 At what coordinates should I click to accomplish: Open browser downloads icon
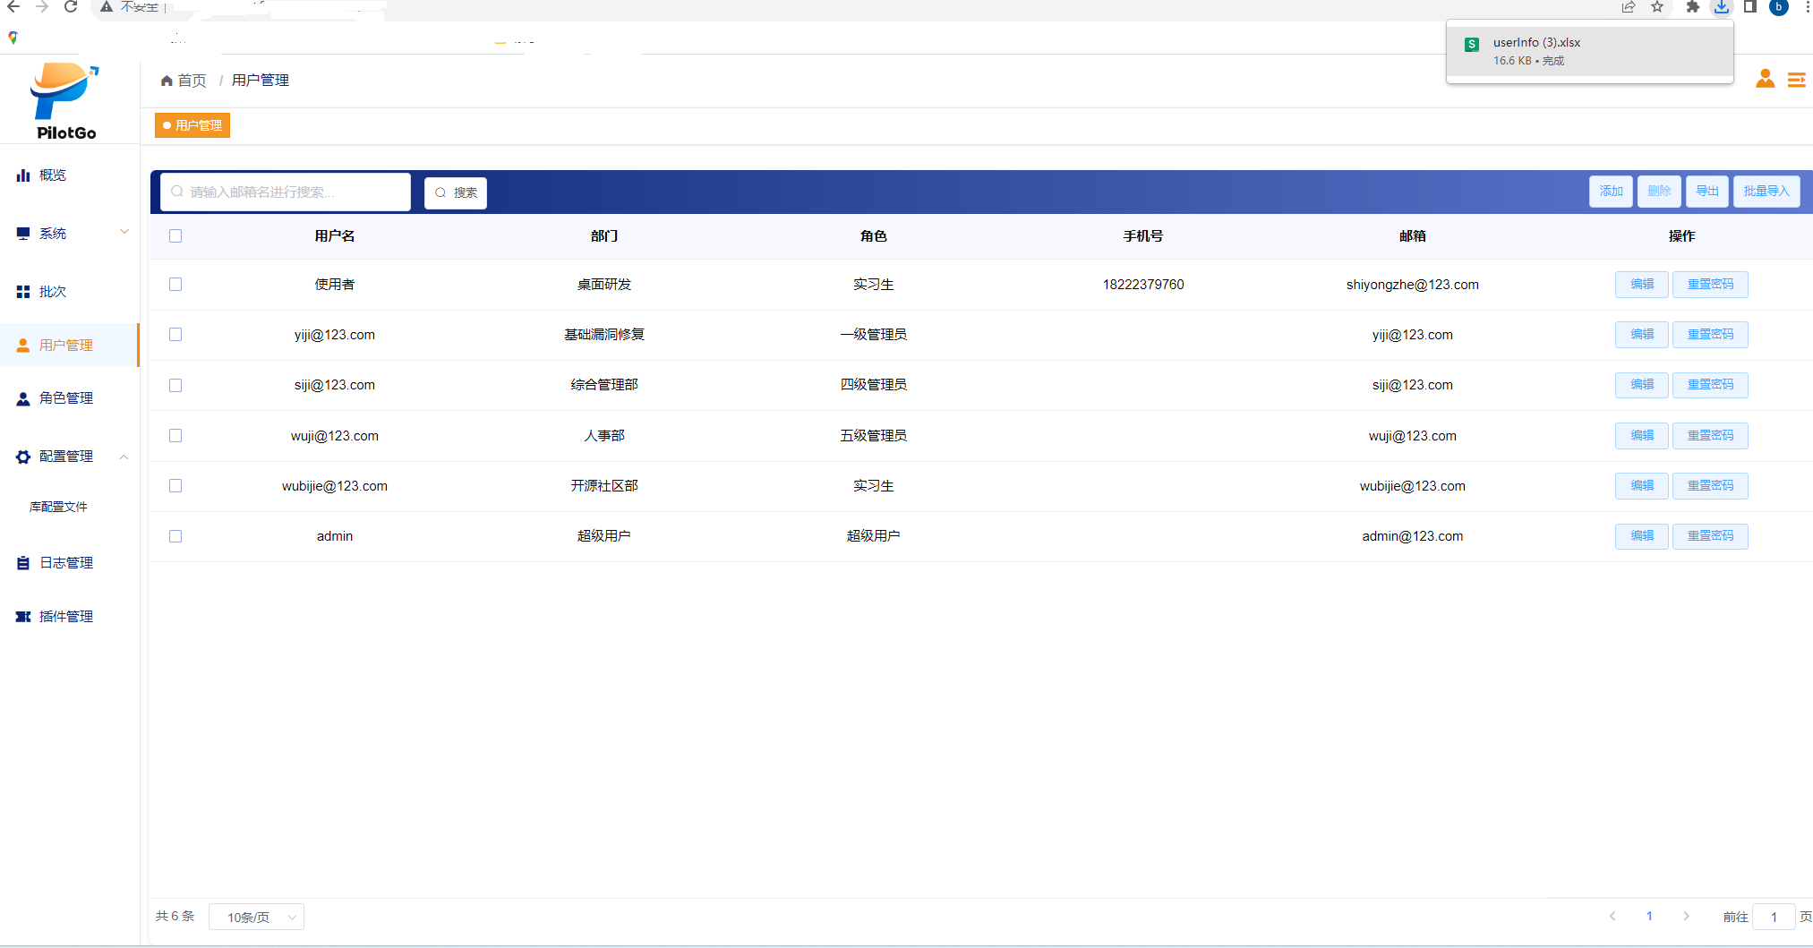click(x=1721, y=7)
